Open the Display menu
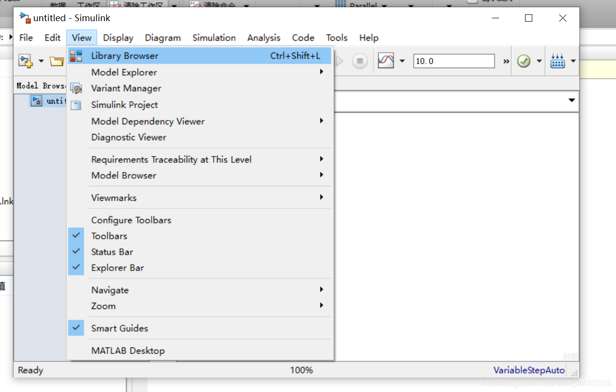Viewport: 616px width, 392px height. point(118,37)
